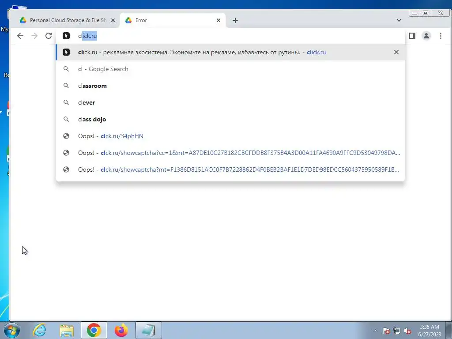This screenshot has width=452, height=339.
Task: Click magnifier icon beside 'classroom'
Action: [66, 86]
